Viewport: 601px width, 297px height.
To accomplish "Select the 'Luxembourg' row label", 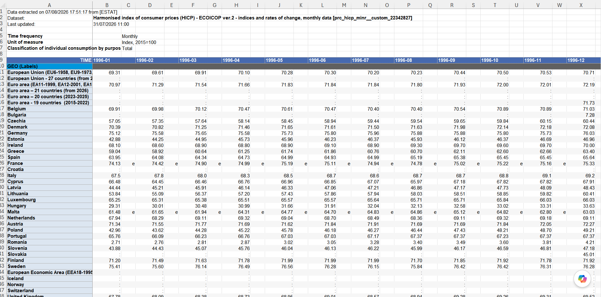I will (49, 200).
